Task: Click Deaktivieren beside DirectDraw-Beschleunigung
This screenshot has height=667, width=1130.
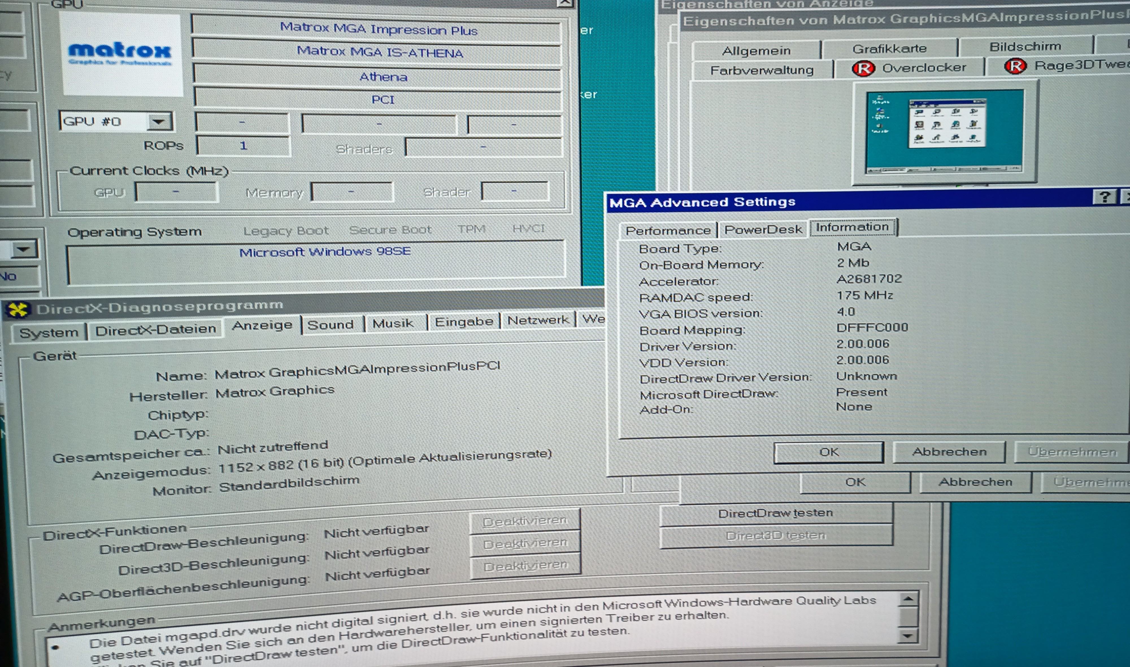Action: coord(525,521)
